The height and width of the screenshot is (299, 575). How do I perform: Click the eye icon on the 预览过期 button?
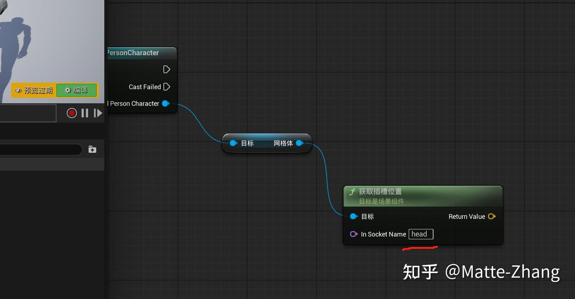[x=18, y=90]
